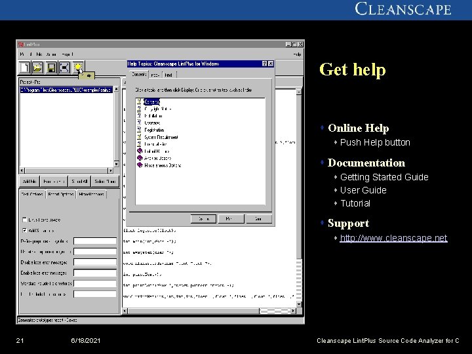
Task: Click the project file list scroll-left arrow
Action: (22, 170)
